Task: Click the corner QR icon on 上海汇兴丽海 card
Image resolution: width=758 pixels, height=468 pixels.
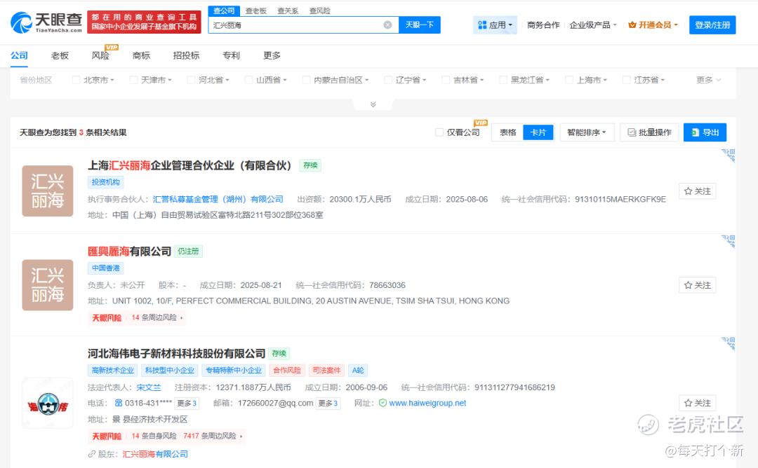Action: tap(729, 156)
